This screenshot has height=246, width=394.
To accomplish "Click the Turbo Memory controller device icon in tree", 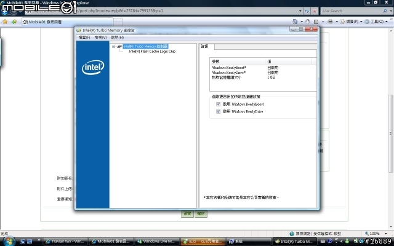I will (x=119, y=47).
